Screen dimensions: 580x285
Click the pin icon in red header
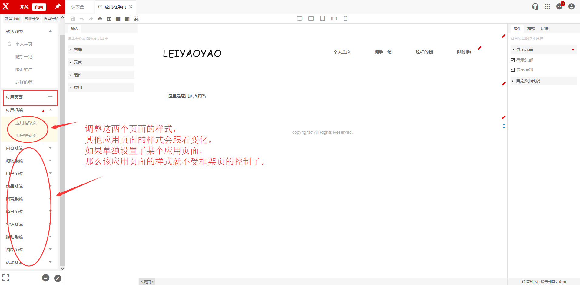[58, 6]
